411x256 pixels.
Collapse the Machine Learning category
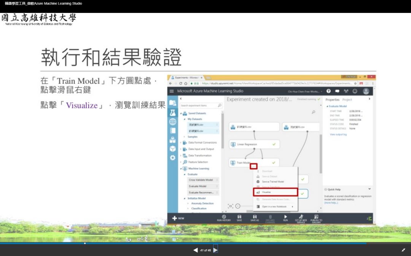click(181, 169)
